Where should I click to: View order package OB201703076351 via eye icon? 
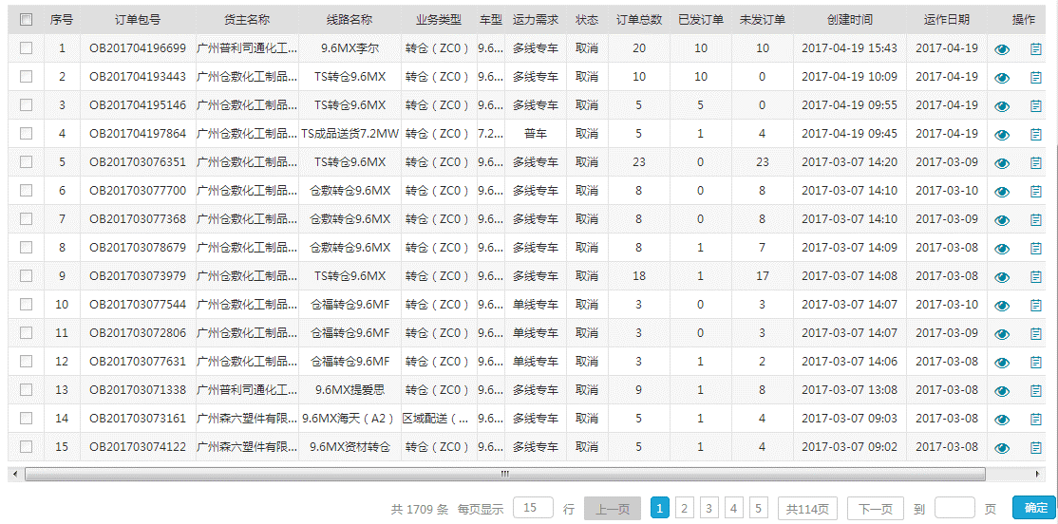pos(1002,163)
